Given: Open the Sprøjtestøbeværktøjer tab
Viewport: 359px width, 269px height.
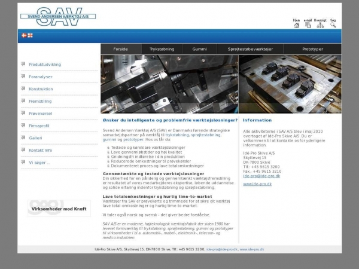Looking at the screenshot, I should [x=251, y=49].
